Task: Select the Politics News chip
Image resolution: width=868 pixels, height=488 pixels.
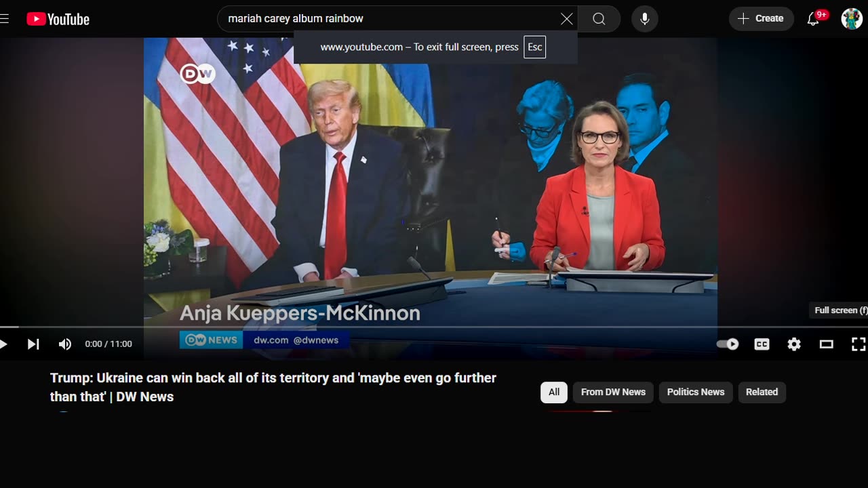Action: pyautogui.click(x=696, y=392)
